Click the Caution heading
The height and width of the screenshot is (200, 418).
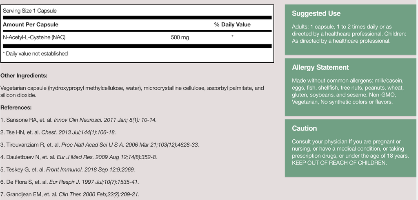click(305, 128)
